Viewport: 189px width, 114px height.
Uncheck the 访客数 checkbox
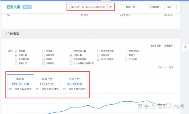[16, 51]
